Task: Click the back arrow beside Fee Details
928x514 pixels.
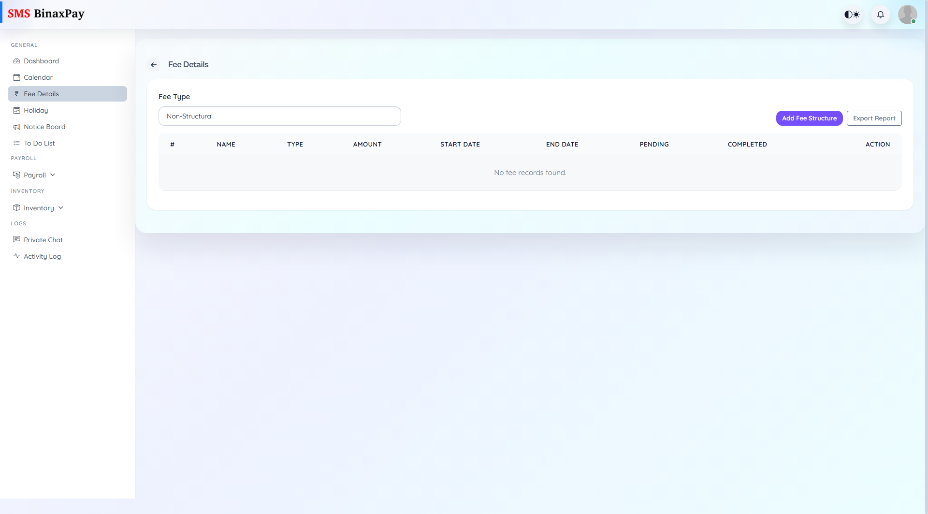Action: coord(154,65)
